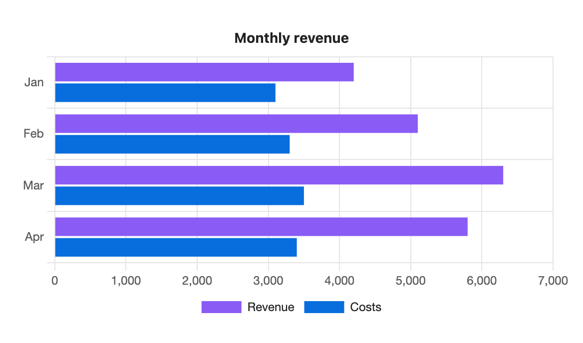583x343 pixels.
Task: Click the 5,000 axis tick label
Action: (x=410, y=281)
